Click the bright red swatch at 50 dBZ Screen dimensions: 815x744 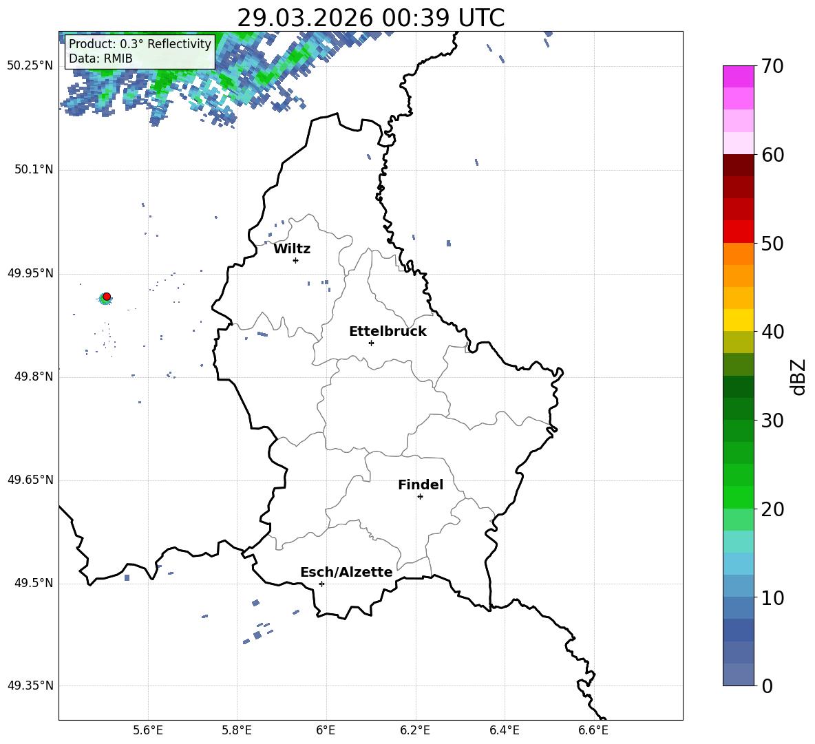point(738,232)
